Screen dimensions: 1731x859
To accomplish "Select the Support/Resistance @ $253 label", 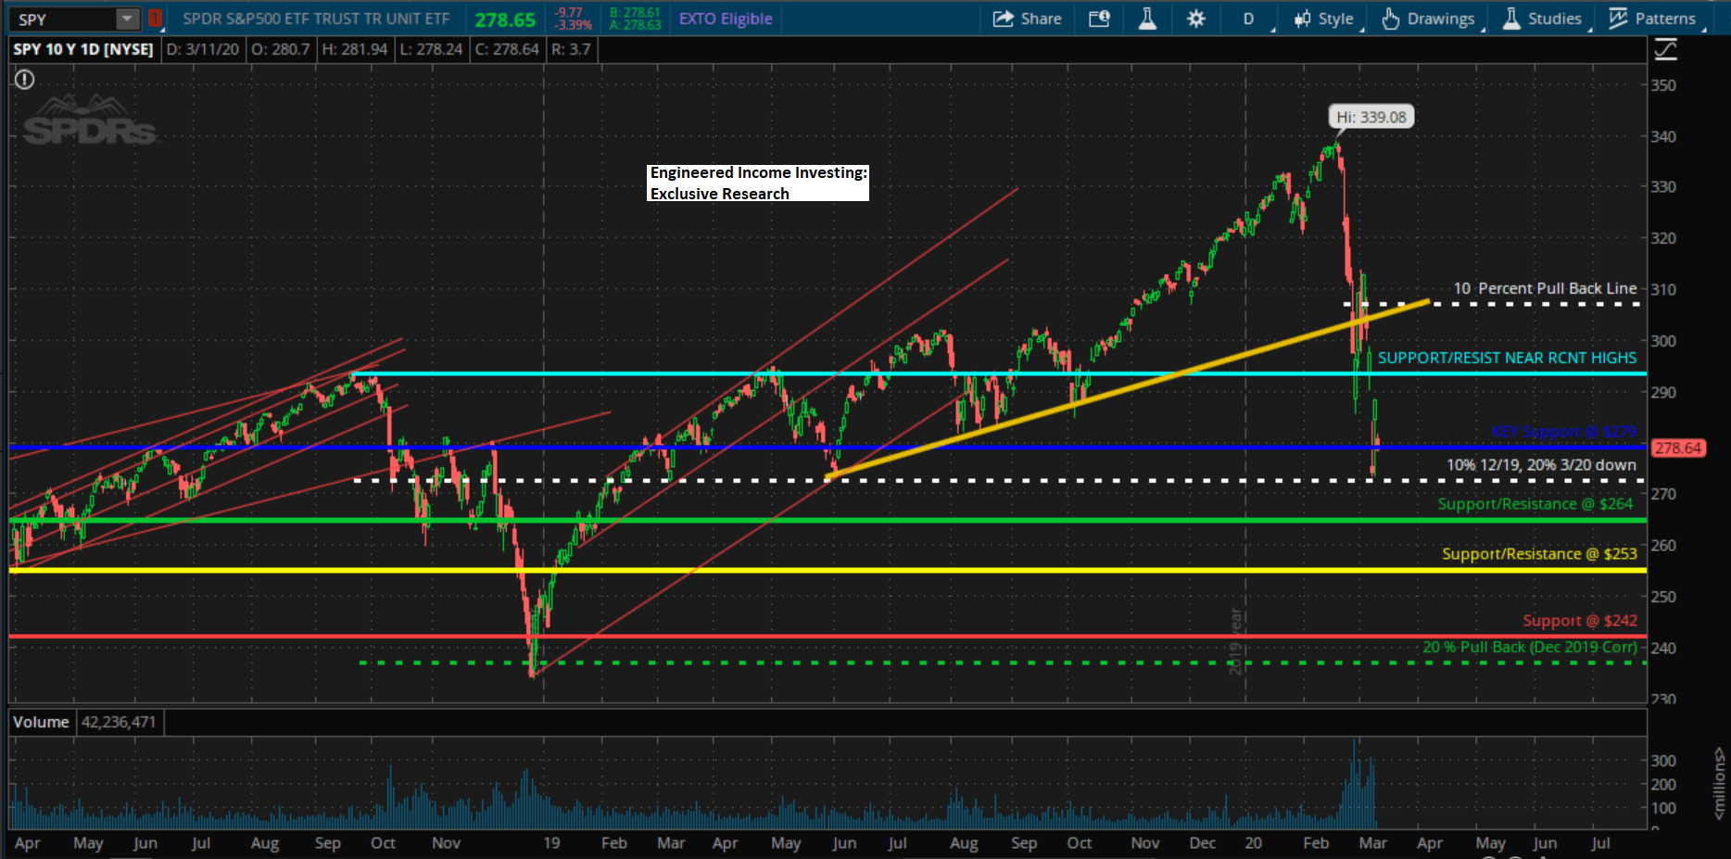I will (x=1539, y=554).
